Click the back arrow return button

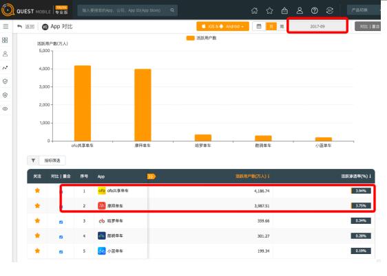pos(25,27)
